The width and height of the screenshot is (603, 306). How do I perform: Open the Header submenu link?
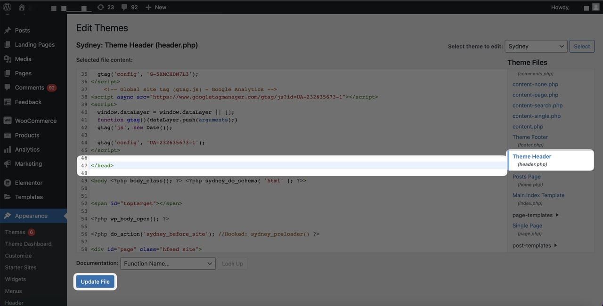coord(14,302)
